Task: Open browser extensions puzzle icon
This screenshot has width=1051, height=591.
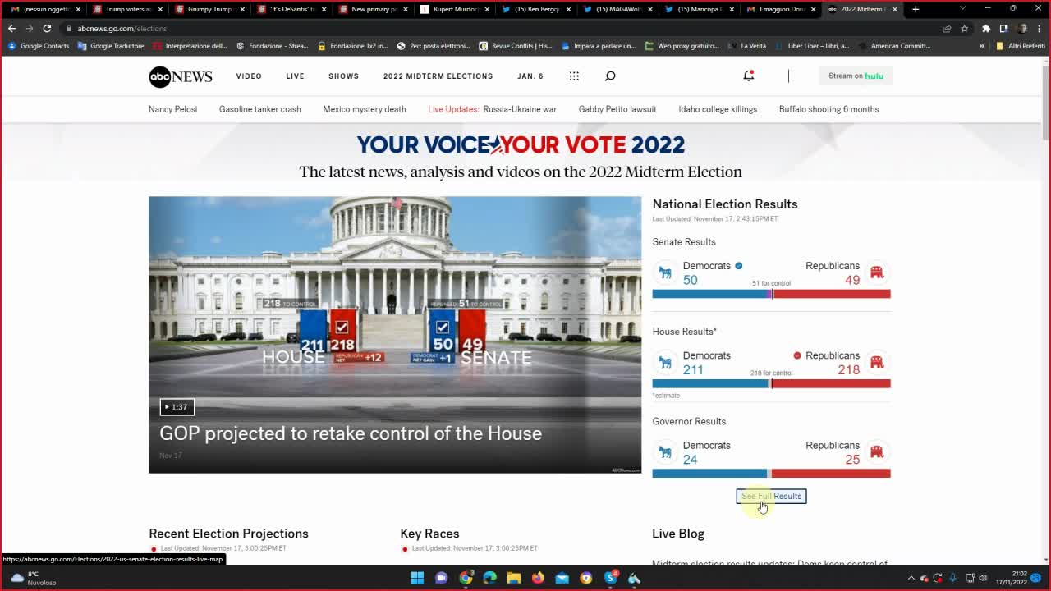Action: pyautogui.click(x=986, y=28)
